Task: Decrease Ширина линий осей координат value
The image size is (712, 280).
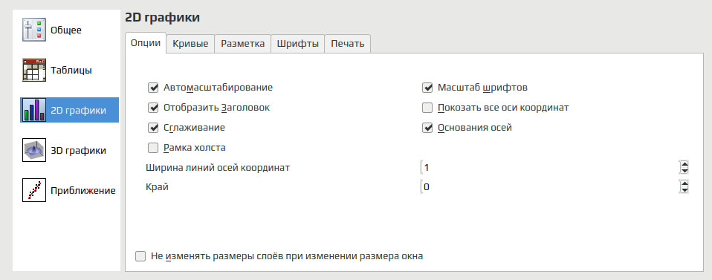Action: [685, 171]
